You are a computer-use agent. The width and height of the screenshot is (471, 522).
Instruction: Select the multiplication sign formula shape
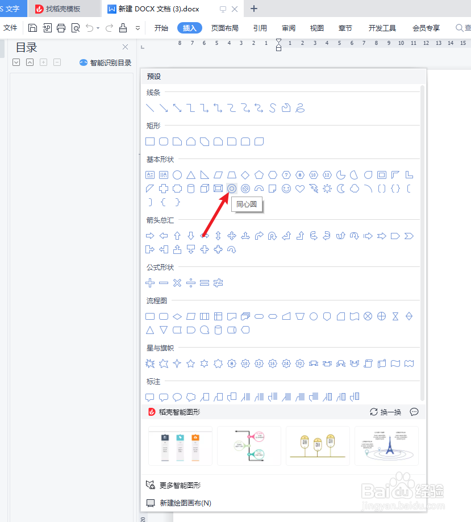pyautogui.click(x=177, y=283)
